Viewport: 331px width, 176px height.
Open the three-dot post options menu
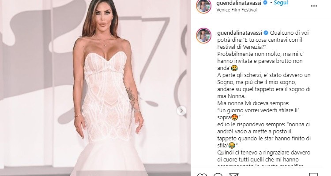314,6
